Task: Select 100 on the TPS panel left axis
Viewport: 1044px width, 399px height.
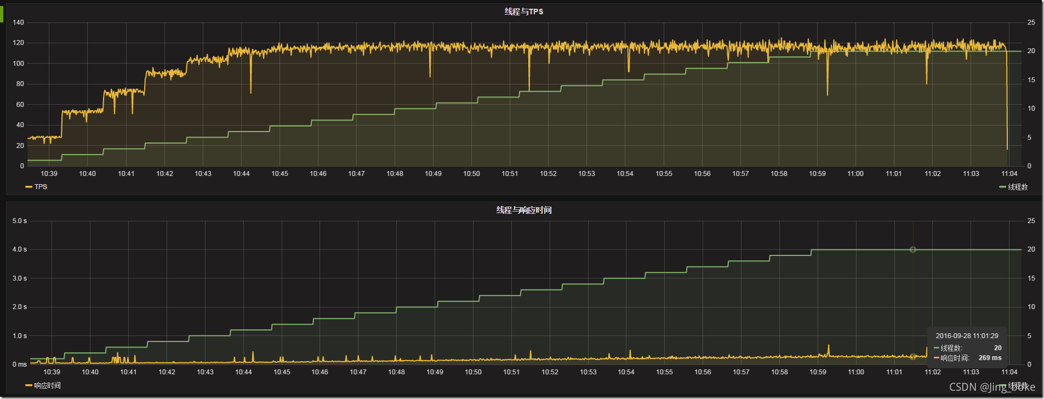Action: click(18, 64)
